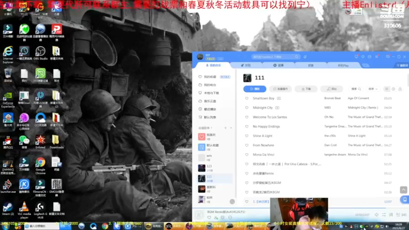Click the download button above the song list

pos(306,89)
